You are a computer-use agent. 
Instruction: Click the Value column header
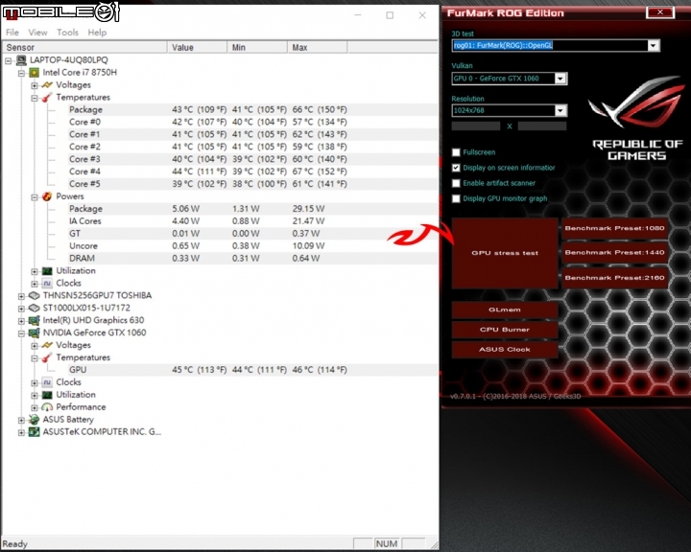(197, 47)
